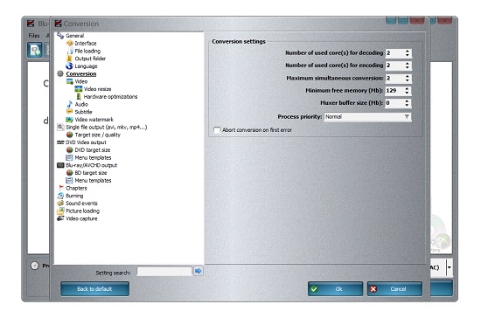
Task: Click the DVD target size icon
Action: (x=70, y=149)
